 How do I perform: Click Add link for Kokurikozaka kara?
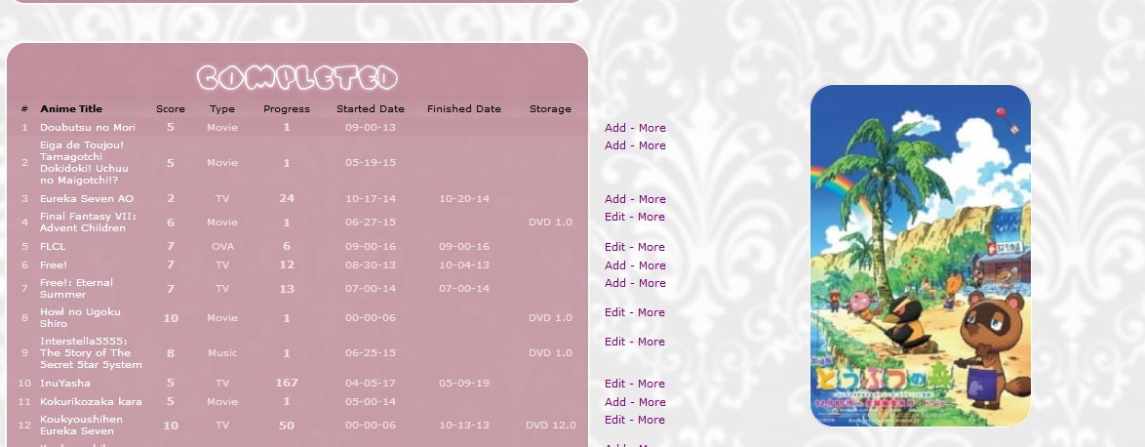pos(614,402)
